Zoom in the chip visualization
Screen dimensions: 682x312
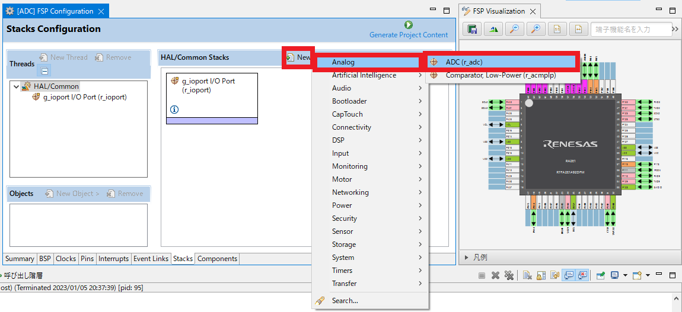[536, 29]
